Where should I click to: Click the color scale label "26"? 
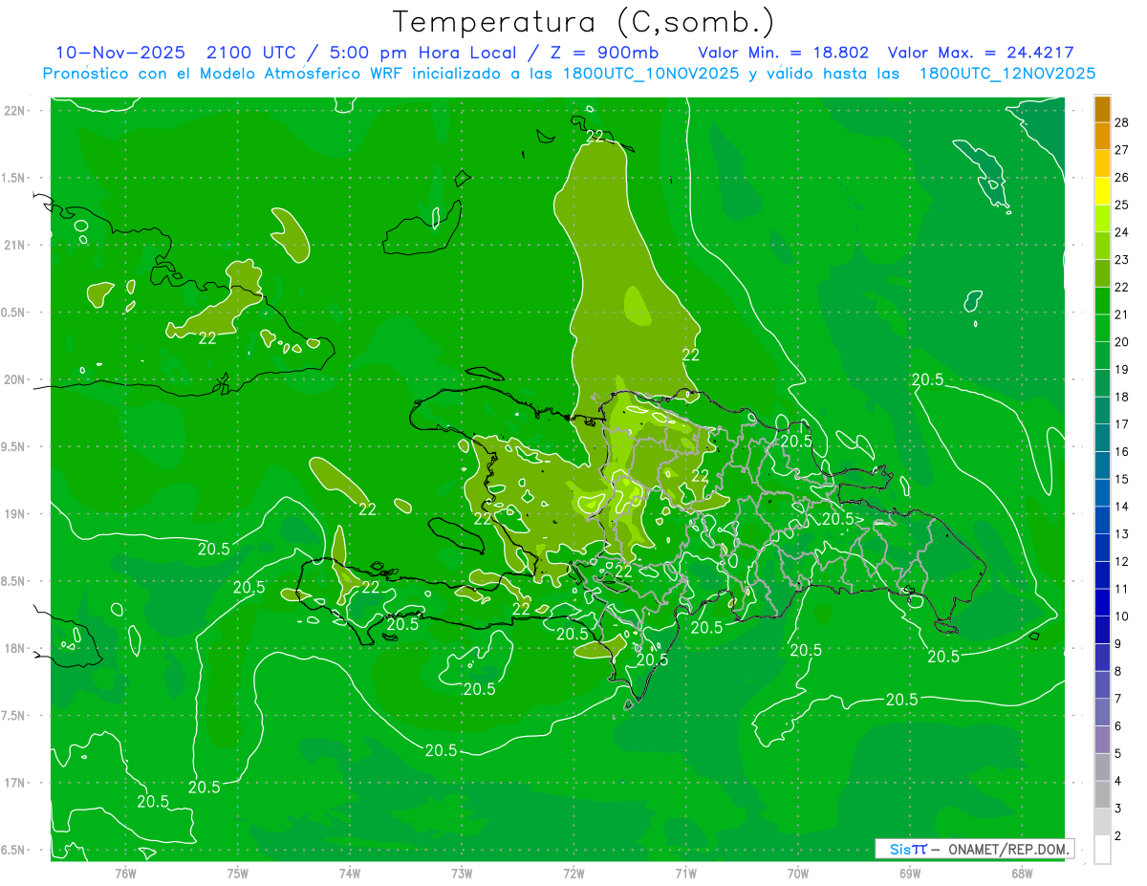[1122, 178]
